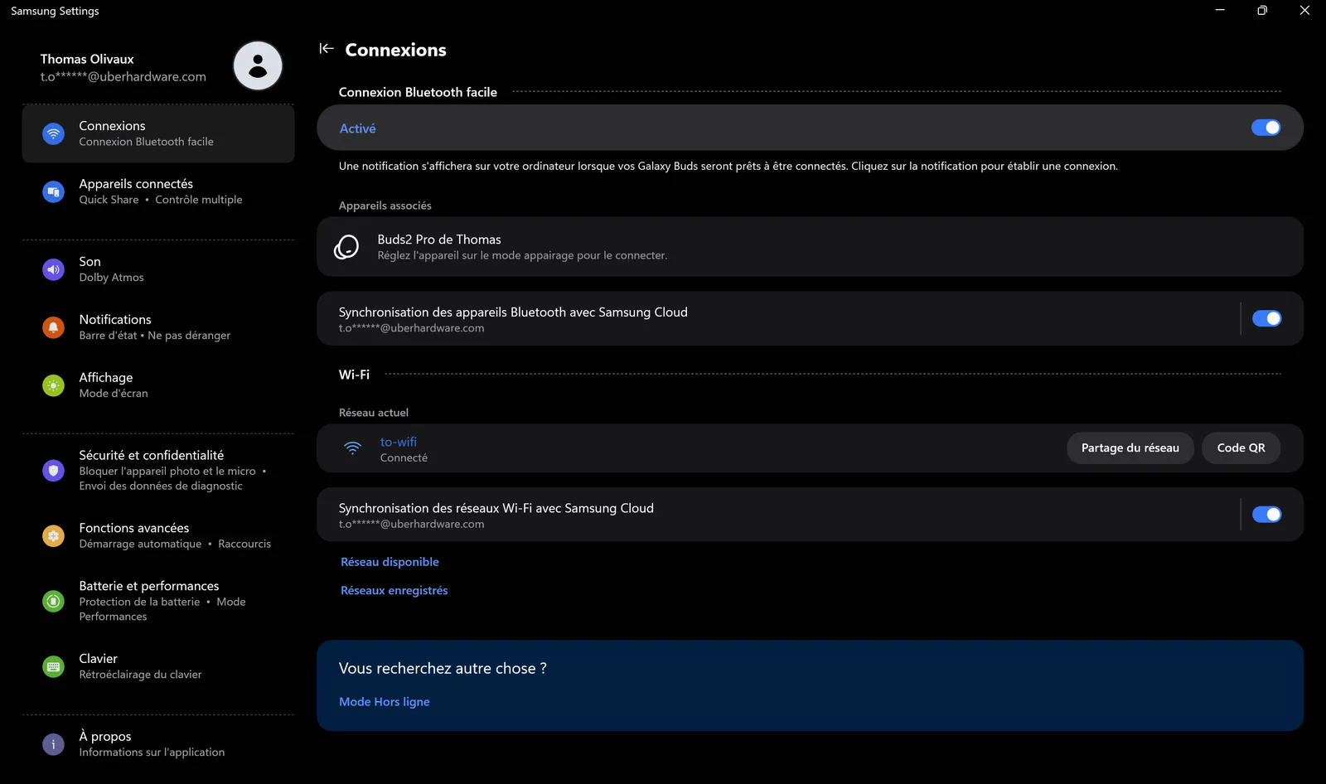Select Affichage in sidebar
The width and height of the screenshot is (1326, 784).
click(158, 385)
